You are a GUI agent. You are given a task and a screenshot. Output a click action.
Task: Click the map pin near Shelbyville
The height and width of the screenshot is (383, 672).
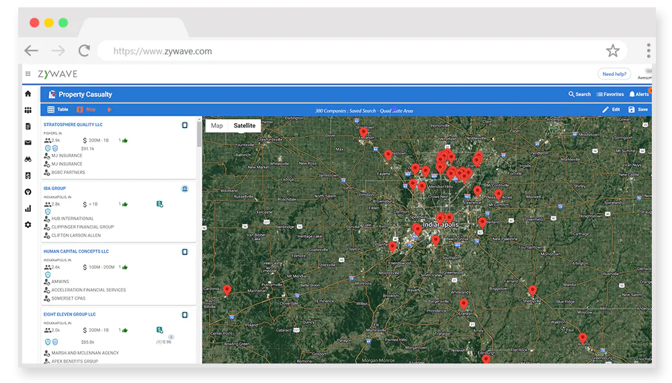coord(532,290)
